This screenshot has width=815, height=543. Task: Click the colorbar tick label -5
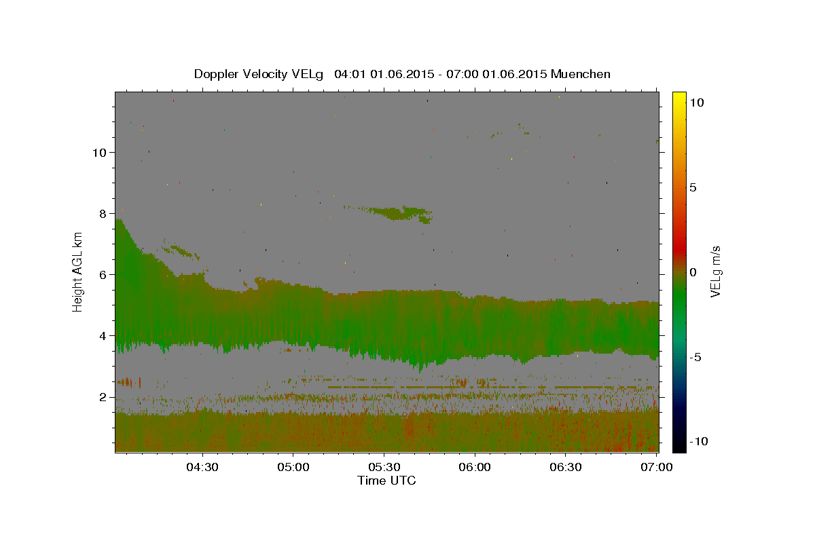click(x=695, y=357)
